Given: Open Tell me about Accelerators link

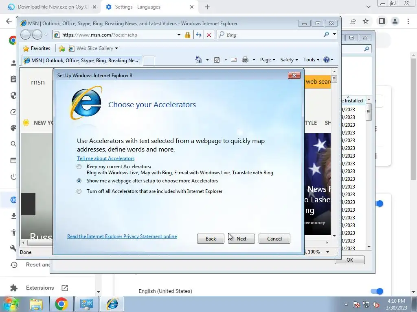Looking at the screenshot, I should (x=105, y=158).
